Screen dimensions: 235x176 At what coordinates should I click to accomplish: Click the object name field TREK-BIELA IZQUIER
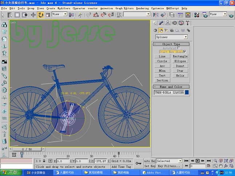point(169,93)
